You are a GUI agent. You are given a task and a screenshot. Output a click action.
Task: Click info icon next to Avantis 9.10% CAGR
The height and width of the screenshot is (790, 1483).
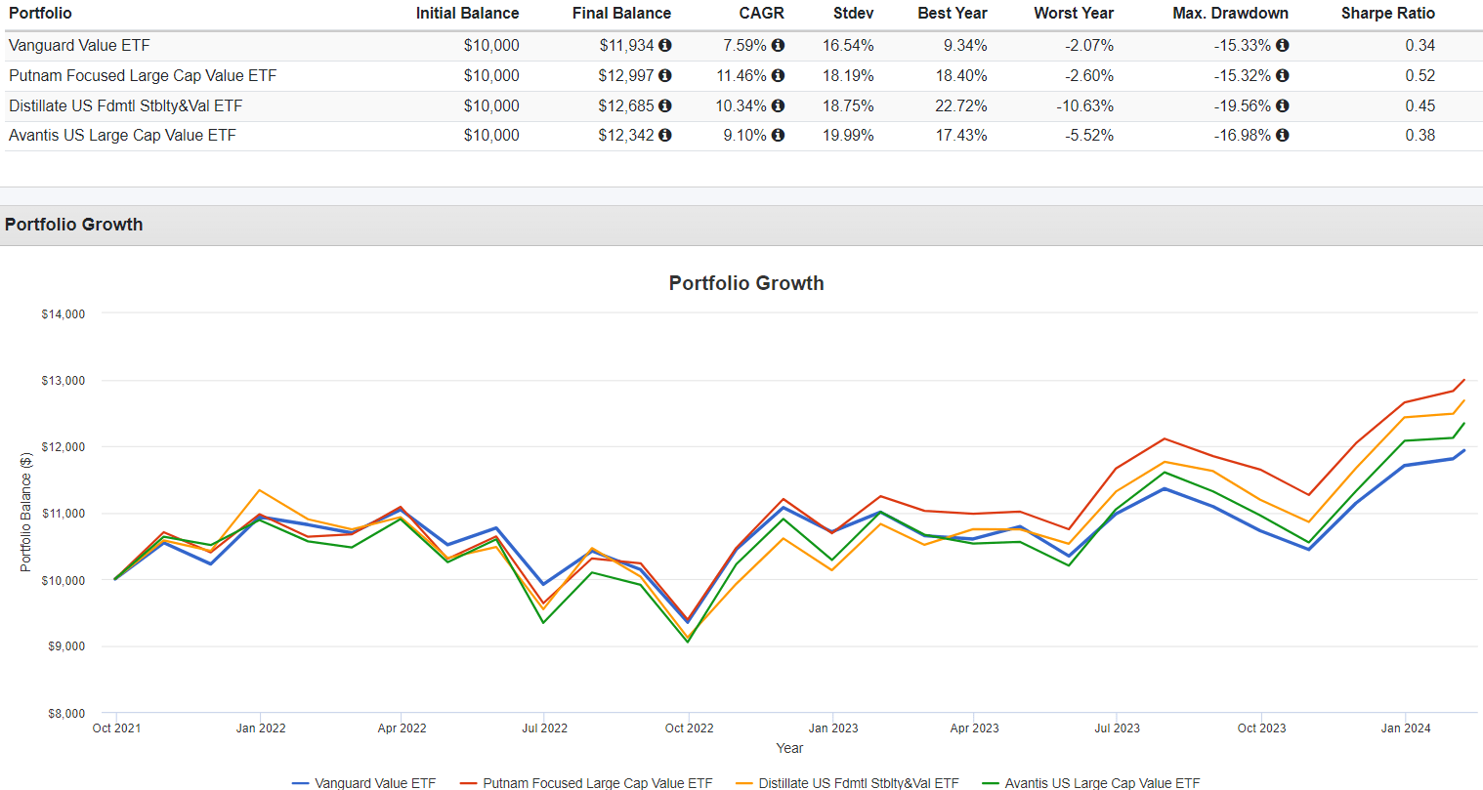pyautogui.click(x=778, y=135)
